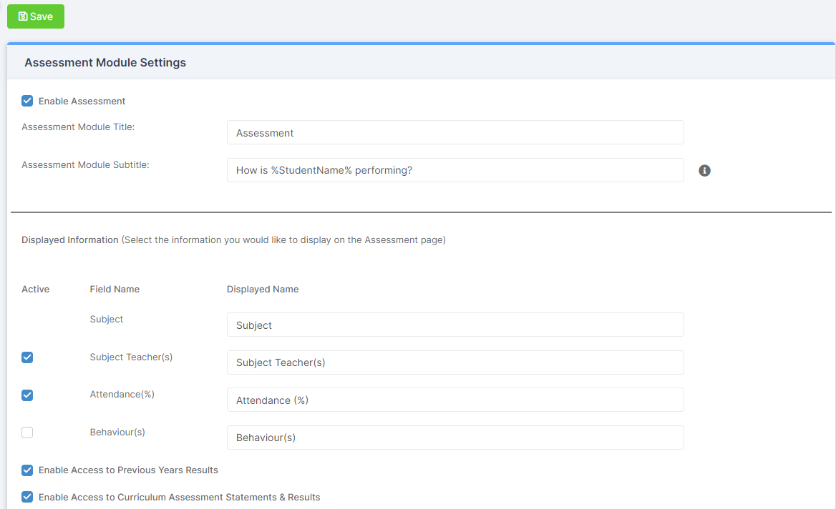Click the Save icon on the green button

point(22,16)
